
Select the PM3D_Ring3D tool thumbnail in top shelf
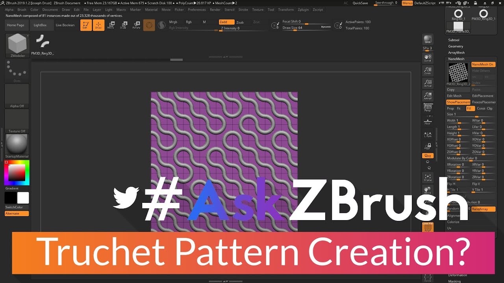click(x=43, y=45)
